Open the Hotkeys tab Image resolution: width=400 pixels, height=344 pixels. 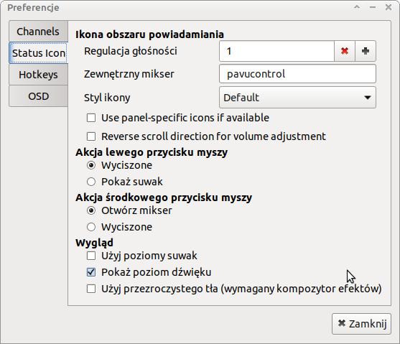(x=38, y=75)
